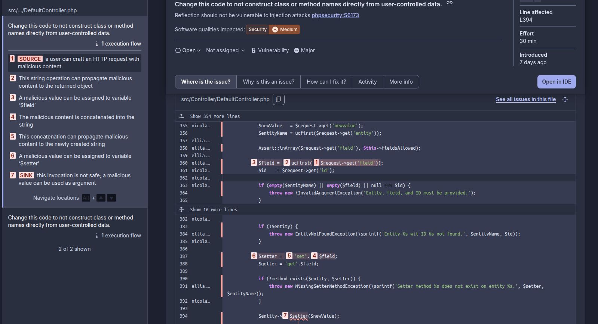Open the How can I fix it? tab
This screenshot has height=324, width=598.
coord(326,82)
